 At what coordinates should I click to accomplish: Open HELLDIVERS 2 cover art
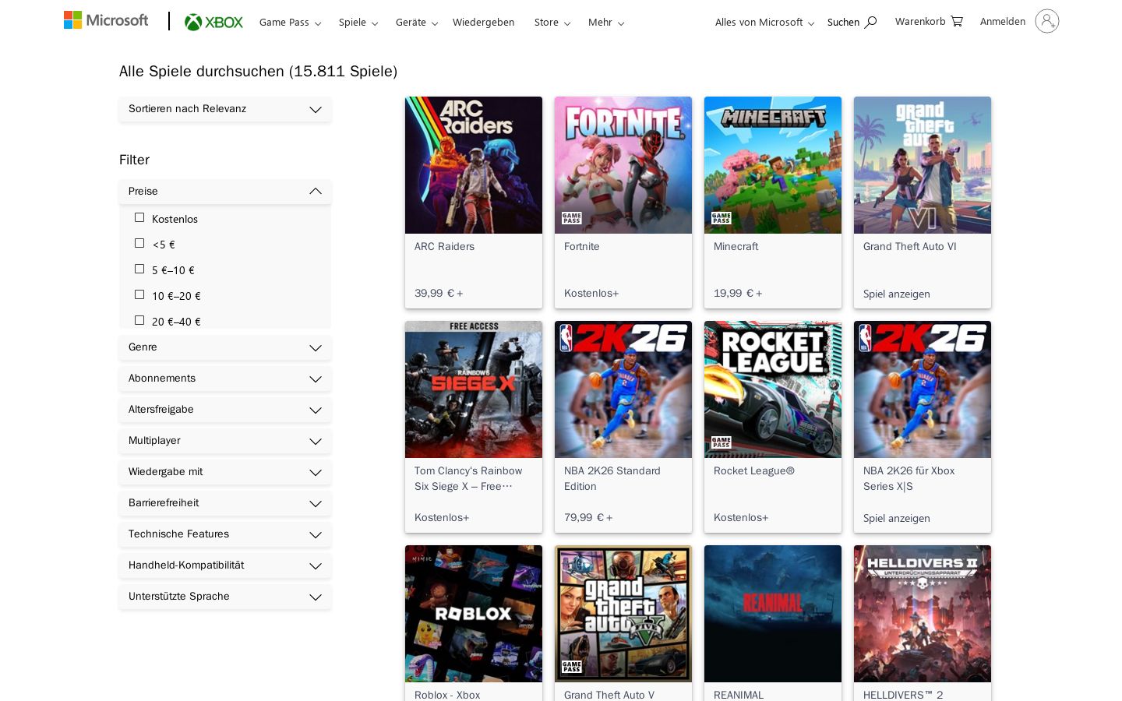click(923, 614)
